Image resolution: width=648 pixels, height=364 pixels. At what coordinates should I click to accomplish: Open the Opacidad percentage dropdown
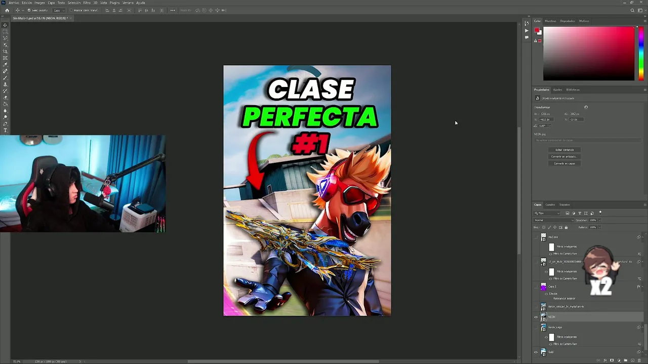tap(599, 220)
